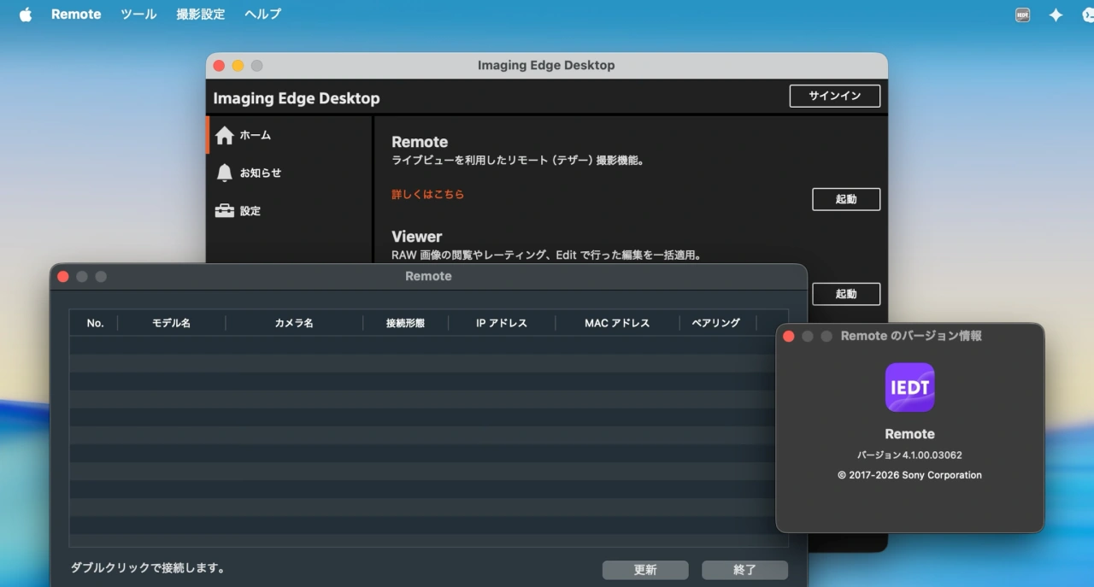Minimize the Imaging Edge Desktop window
Screen dimensions: 1094x587
click(238, 66)
